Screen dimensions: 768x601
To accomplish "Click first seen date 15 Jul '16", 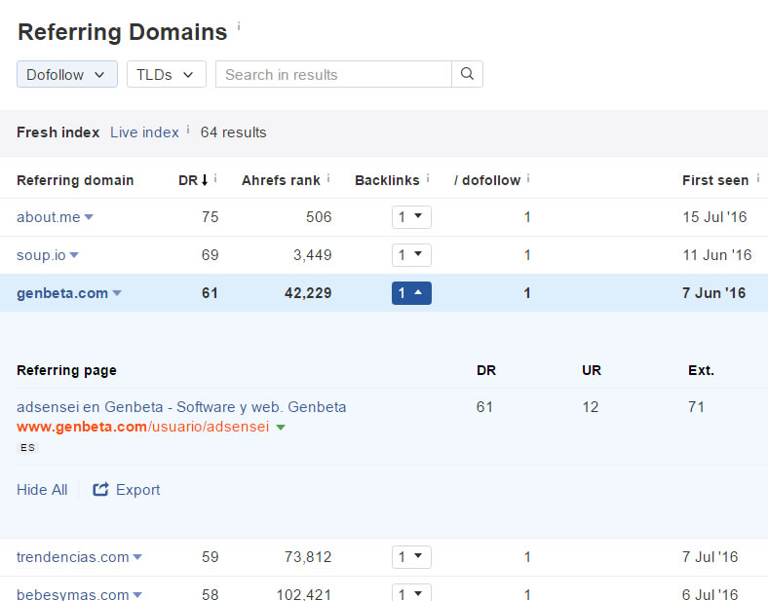I will tap(714, 217).
